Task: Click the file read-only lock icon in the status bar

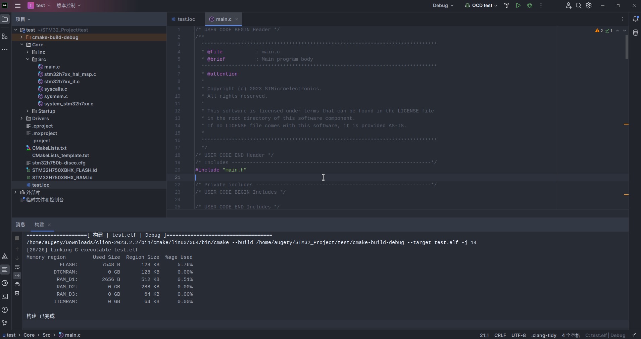Action: pyautogui.click(x=634, y=335)
